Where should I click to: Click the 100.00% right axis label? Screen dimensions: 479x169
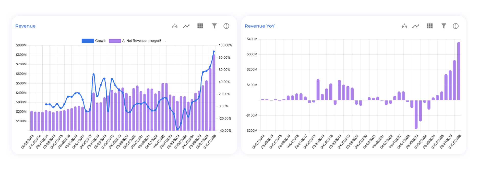(225, 45)
